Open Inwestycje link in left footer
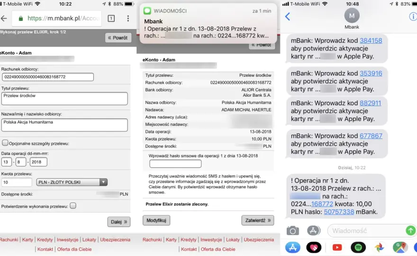Screen dimensions: 417x256 [x=68, y=239]
